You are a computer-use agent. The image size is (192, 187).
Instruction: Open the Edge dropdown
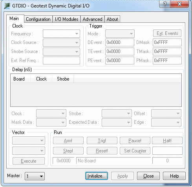point(166,123)
